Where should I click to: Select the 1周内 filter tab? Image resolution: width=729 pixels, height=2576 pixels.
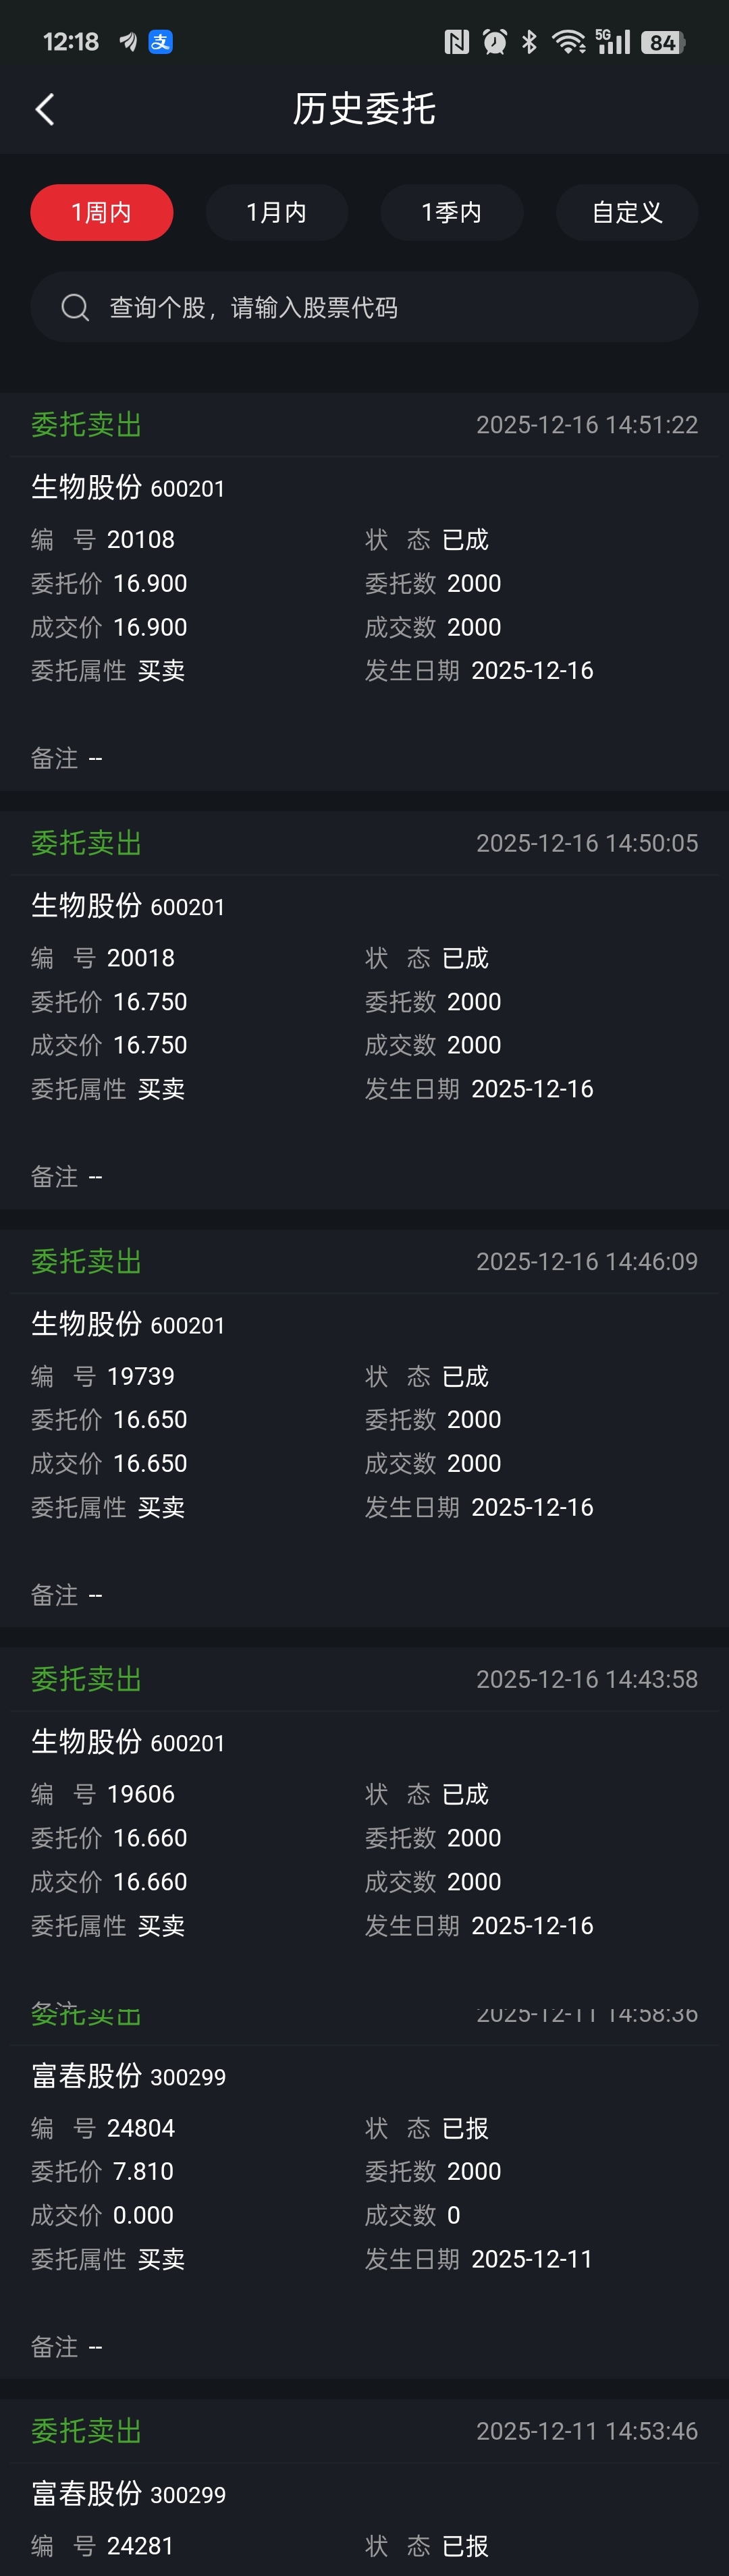102,212
